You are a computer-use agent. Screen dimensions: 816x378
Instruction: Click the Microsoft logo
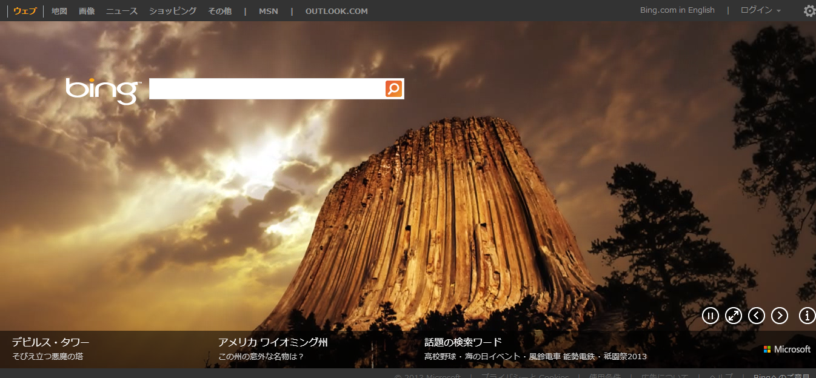click(x=787, y=350)
